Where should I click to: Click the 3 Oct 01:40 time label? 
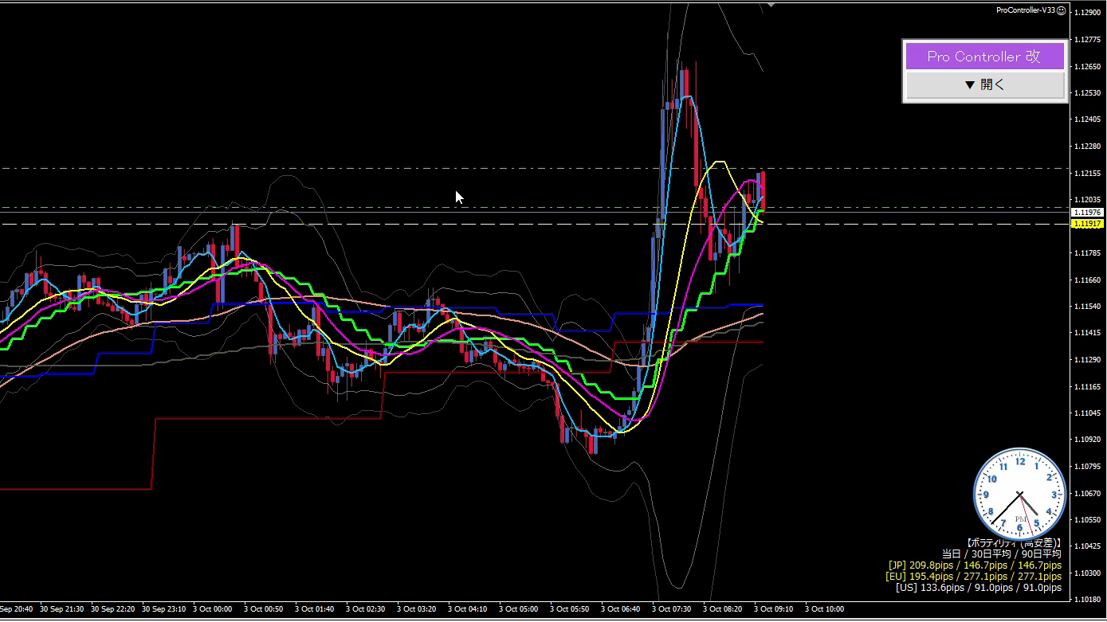coord(314,609)
